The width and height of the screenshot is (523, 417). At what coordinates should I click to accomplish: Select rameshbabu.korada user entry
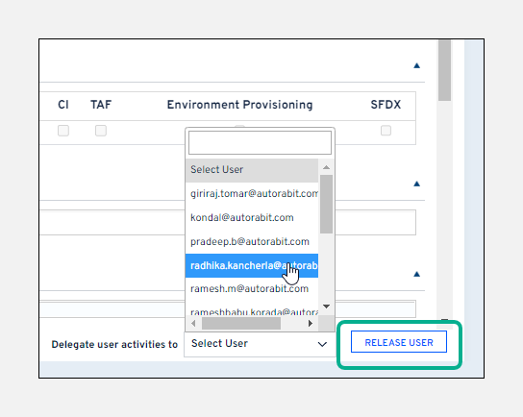tap(252, 310)
